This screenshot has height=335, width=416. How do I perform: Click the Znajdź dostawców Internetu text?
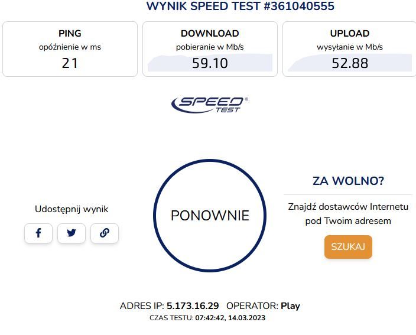(x=348, y=207)
